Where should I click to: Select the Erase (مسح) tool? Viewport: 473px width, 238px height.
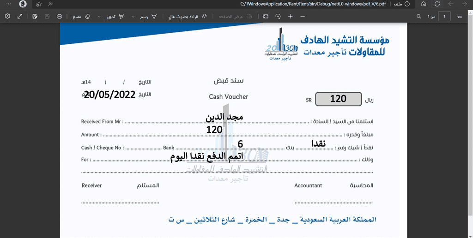81,16
